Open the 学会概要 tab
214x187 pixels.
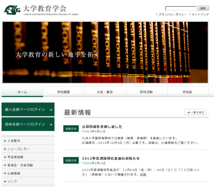point(64,92)
